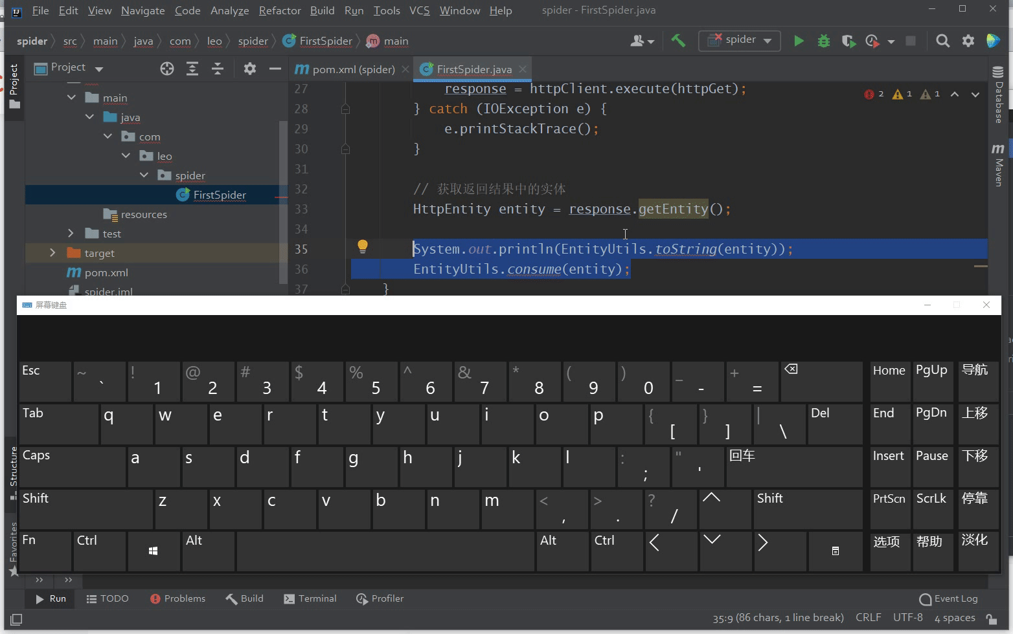Open the Refactor menu
The width and height of the screenshot is (1013, 634).
coord(279,10)
